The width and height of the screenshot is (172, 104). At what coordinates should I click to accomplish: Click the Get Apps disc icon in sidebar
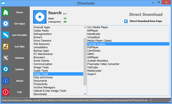point(6,24)
